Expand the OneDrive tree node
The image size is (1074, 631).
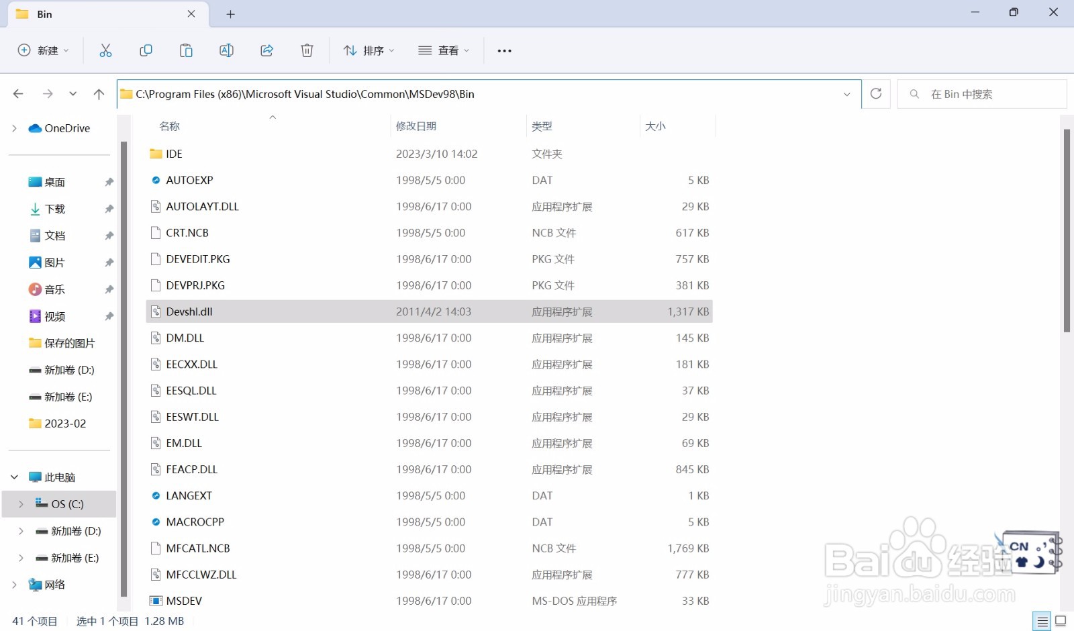click(x=14, y=128)
